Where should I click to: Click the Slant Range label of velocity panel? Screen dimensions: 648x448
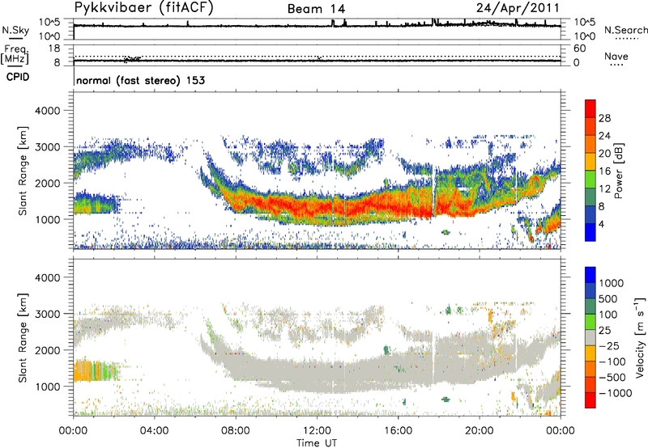[23, 338]
